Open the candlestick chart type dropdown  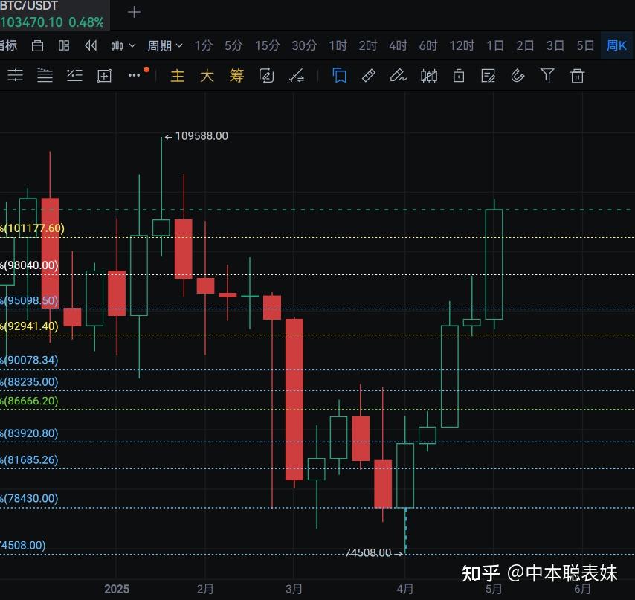click(123, 46)
